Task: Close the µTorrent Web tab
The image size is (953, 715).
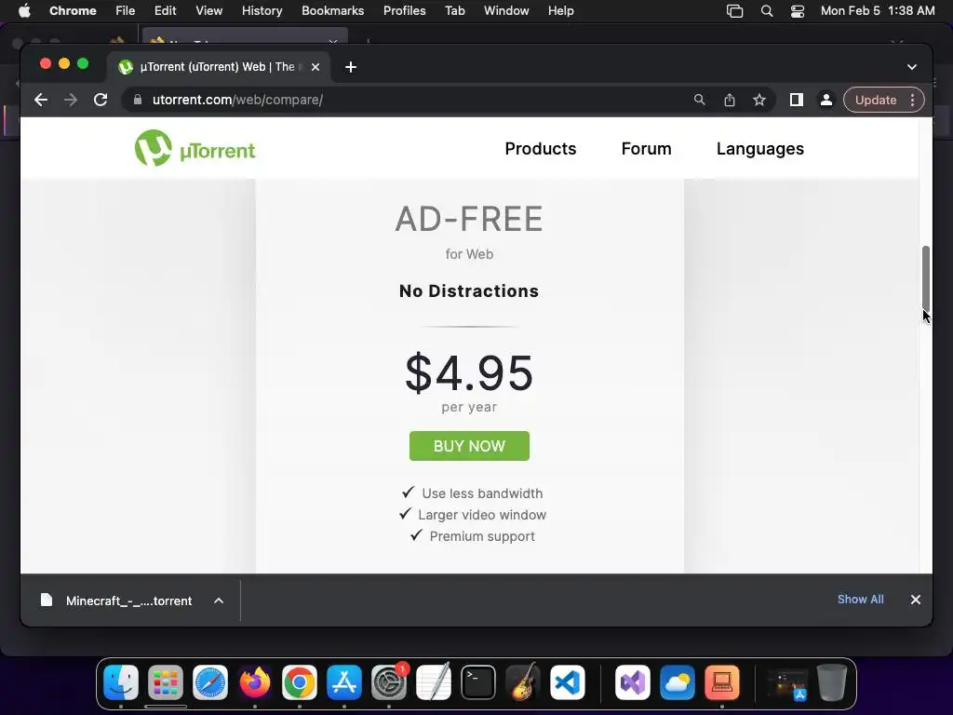Action: point(315,67)
